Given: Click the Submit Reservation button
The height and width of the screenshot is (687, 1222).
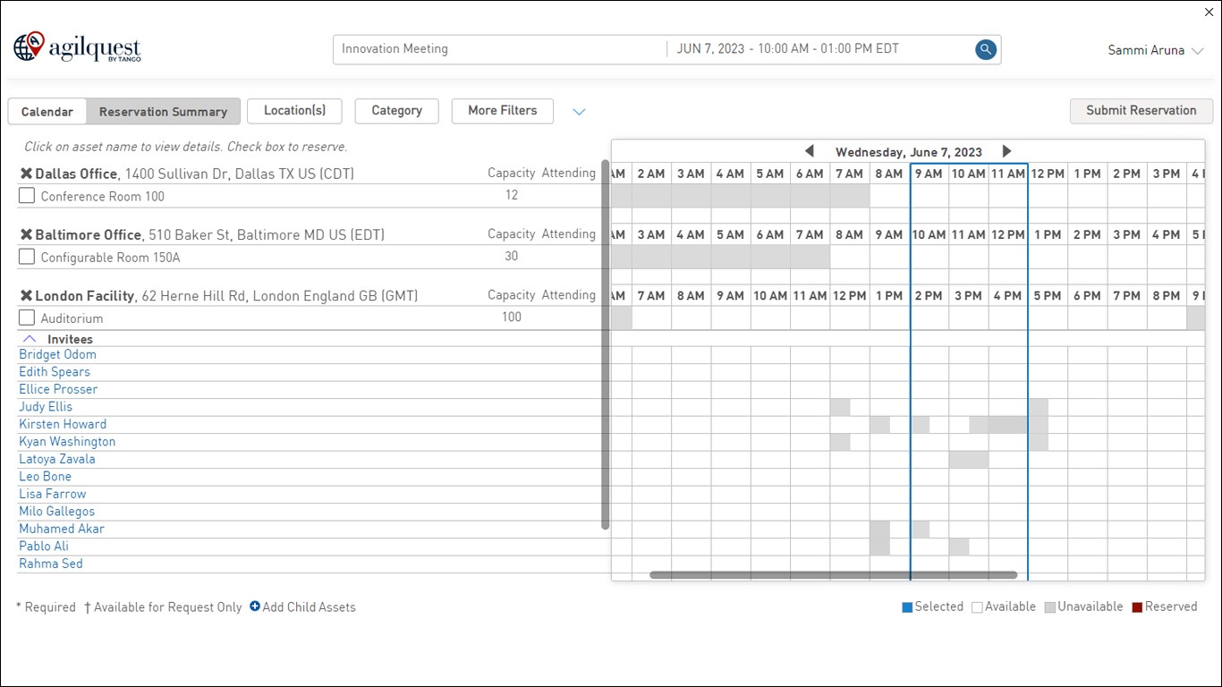Looking at the screenshot, I should [x=1141, y=111].
